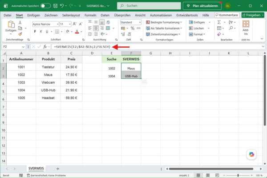Open the Ansicht ribbon tab
This screenshot has height=178, width=267.
pyautogui.click(x=140, y=15)
